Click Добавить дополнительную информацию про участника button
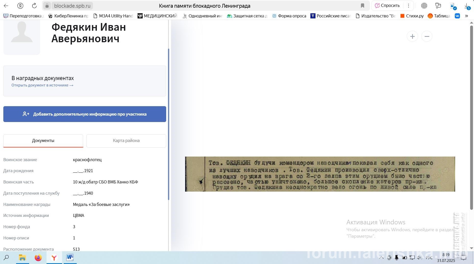The height and width of the screenshot is (264, 474). point(85,114)
